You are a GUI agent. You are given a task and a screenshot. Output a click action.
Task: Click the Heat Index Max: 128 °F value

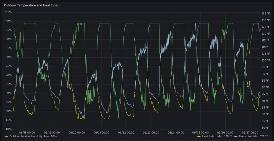[224, 136]
